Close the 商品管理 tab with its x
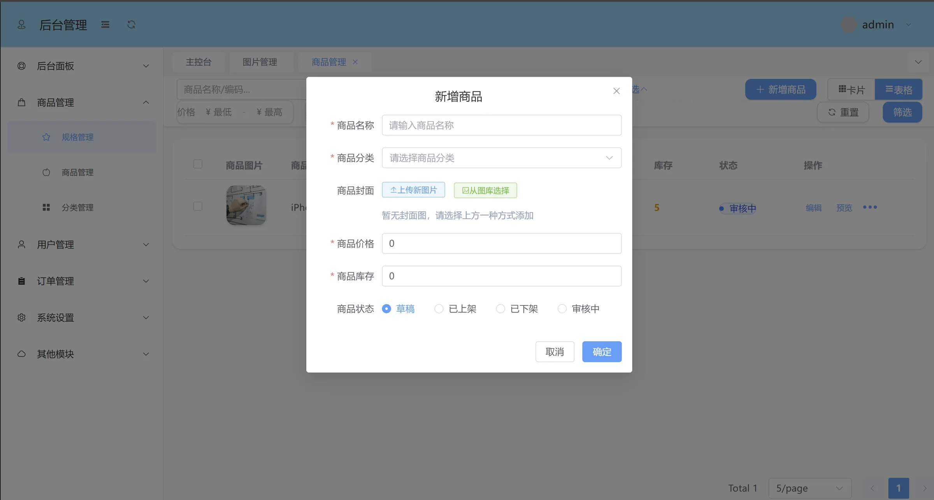Screen dimensions: 934x500 pyautogui.click(x=355, y=62)
